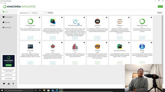This screenshot has height=92, width=165.
Task: Open settings gear on Glueviz card
Action: [84, 43]
